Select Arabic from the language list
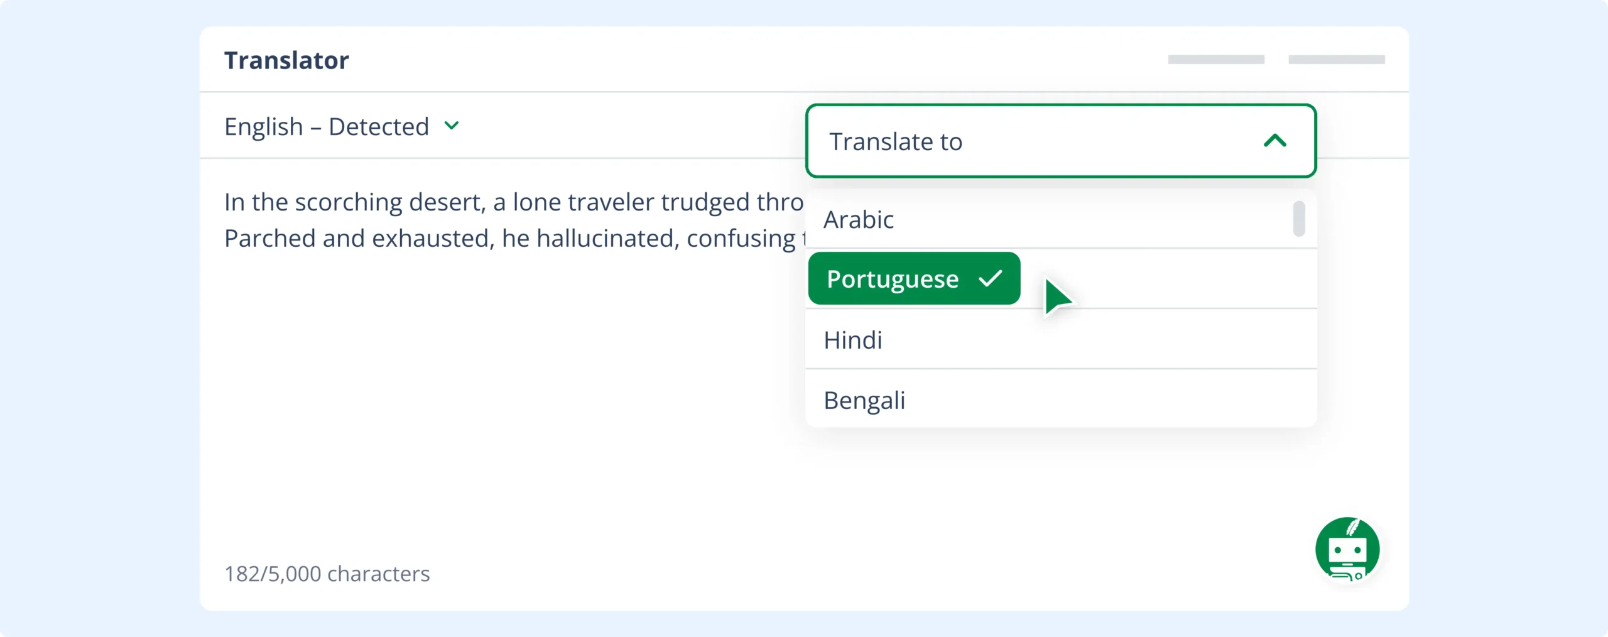The height and width of the screenshot is (637, 1608). (x=859, y=220)
